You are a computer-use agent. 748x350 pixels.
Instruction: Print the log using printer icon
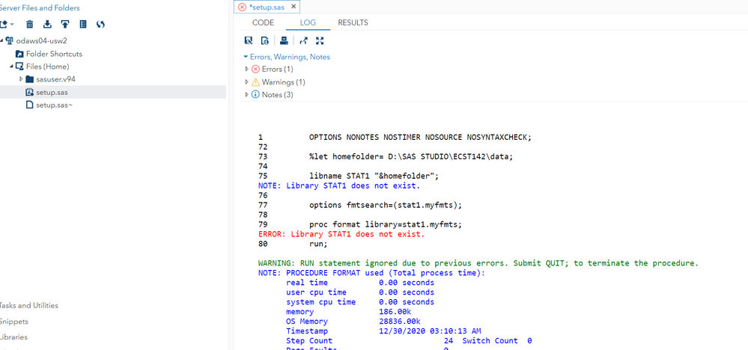tap(284, 40)
